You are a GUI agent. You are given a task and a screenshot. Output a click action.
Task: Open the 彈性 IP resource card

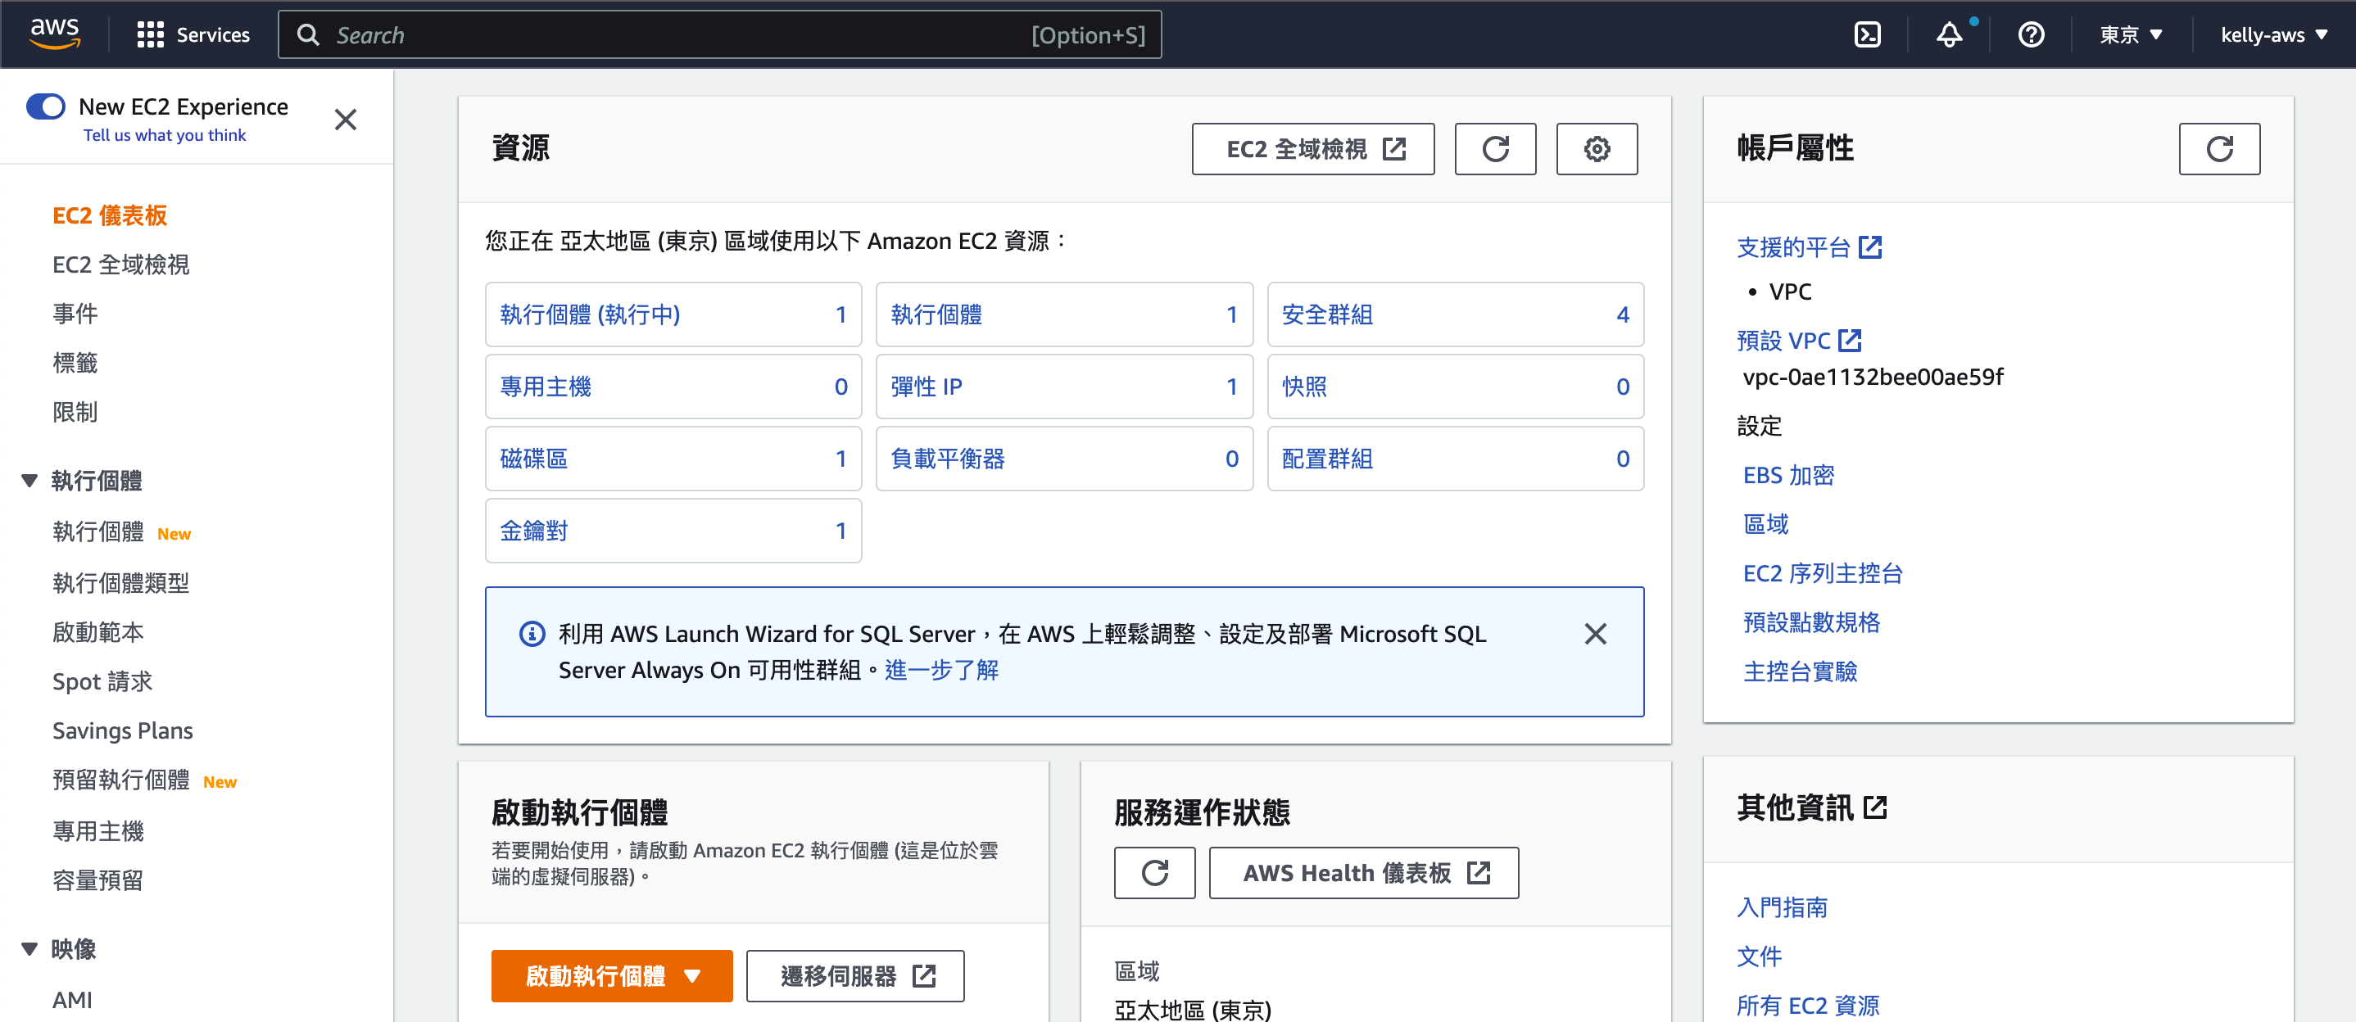pyautogui.click(x=1063, y=386)
